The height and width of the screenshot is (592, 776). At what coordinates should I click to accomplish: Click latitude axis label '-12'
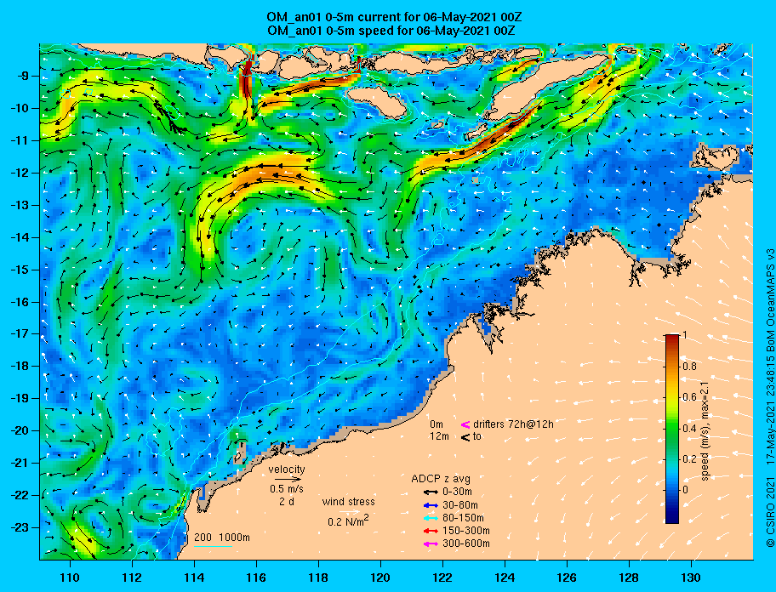pos(20,174)
